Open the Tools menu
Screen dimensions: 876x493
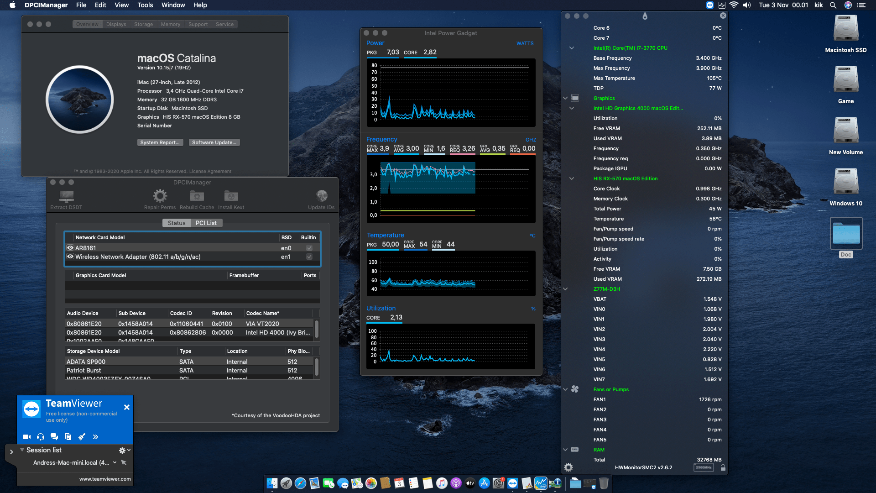(145, 5)
